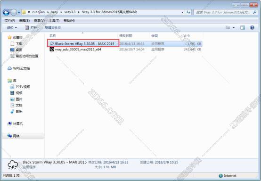Select the vray breadcrumb segment
Image resolution: width=261 pixels, height=181 pixels.
point(55,12)
